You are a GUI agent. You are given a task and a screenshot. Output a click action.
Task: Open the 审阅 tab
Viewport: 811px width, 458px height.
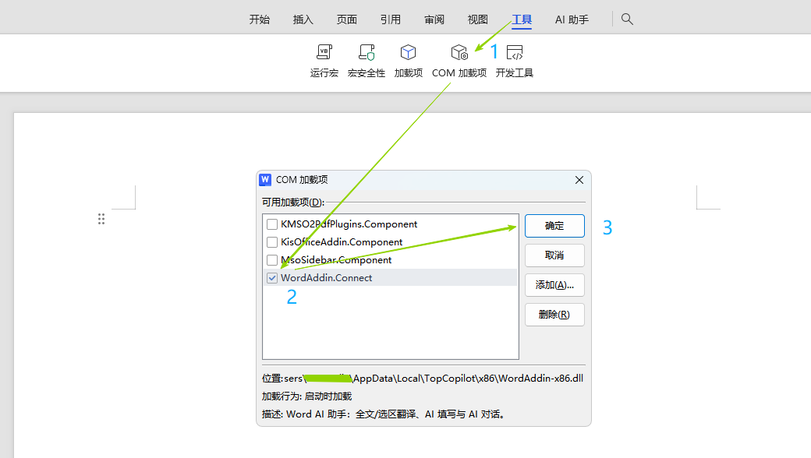434,19
